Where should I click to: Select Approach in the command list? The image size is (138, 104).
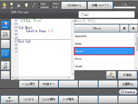tap(104, 36)
